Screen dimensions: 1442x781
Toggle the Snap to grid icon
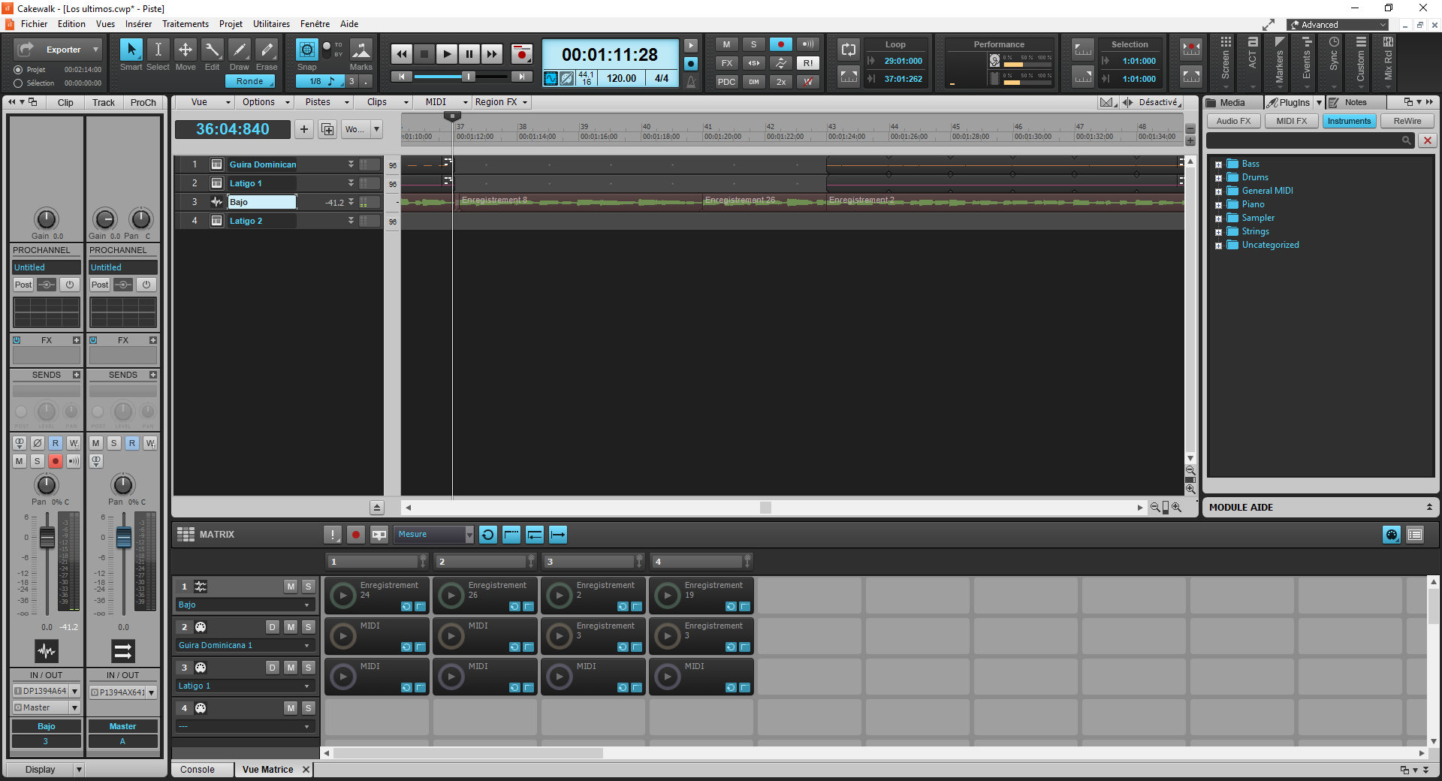click(307, 50)
